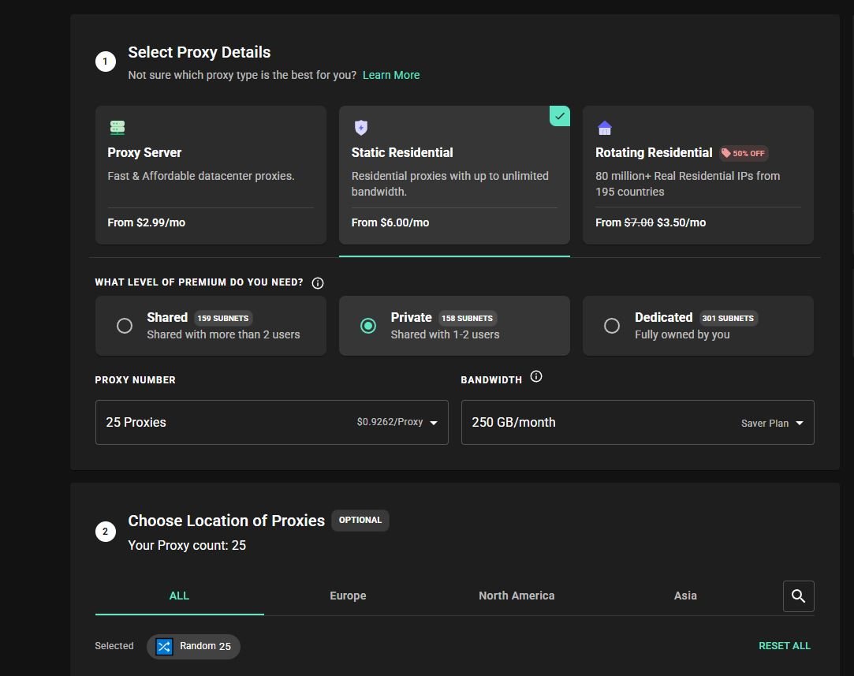The width and height of the screenshot is (854, 676).
Task: Choose the Proxy Server card
Action: pos(211,175)
